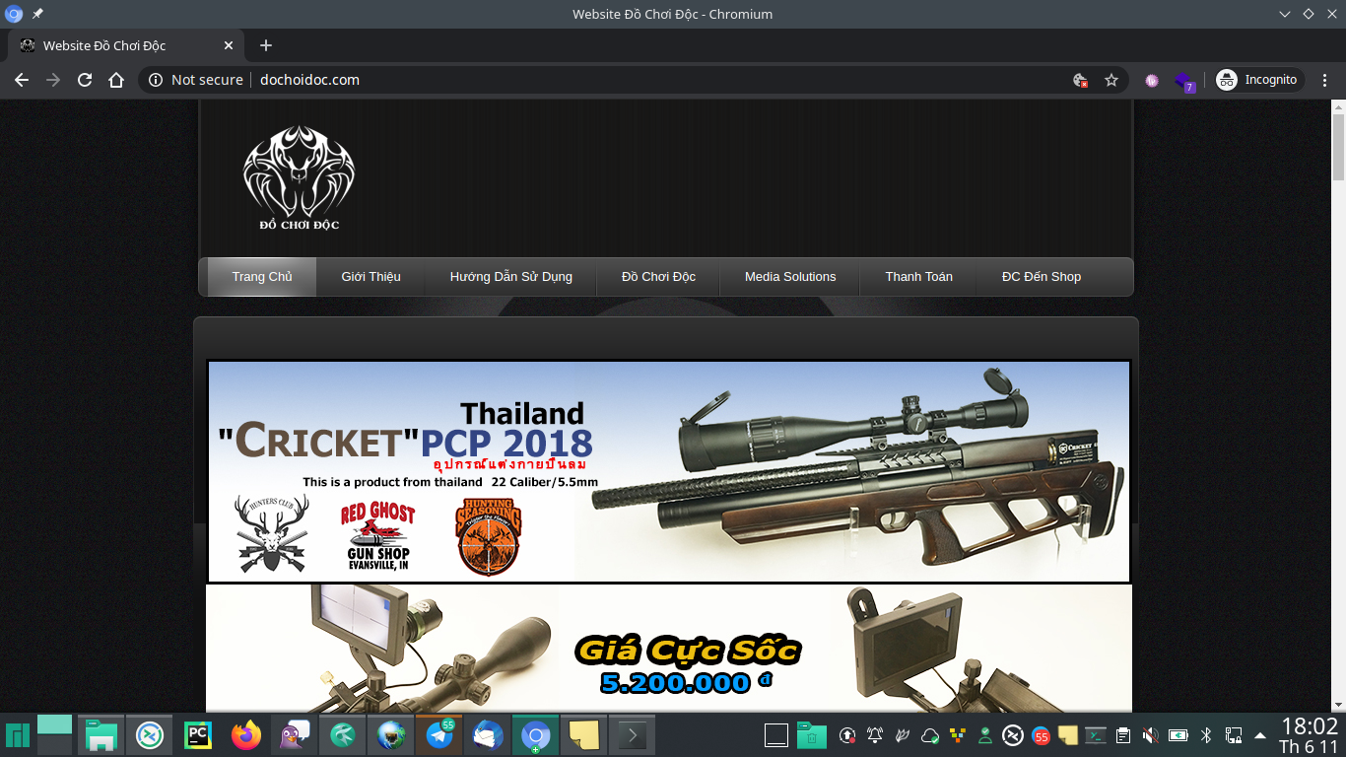
Task: Bookmark this page with the star
Action: click(1111, 80)
